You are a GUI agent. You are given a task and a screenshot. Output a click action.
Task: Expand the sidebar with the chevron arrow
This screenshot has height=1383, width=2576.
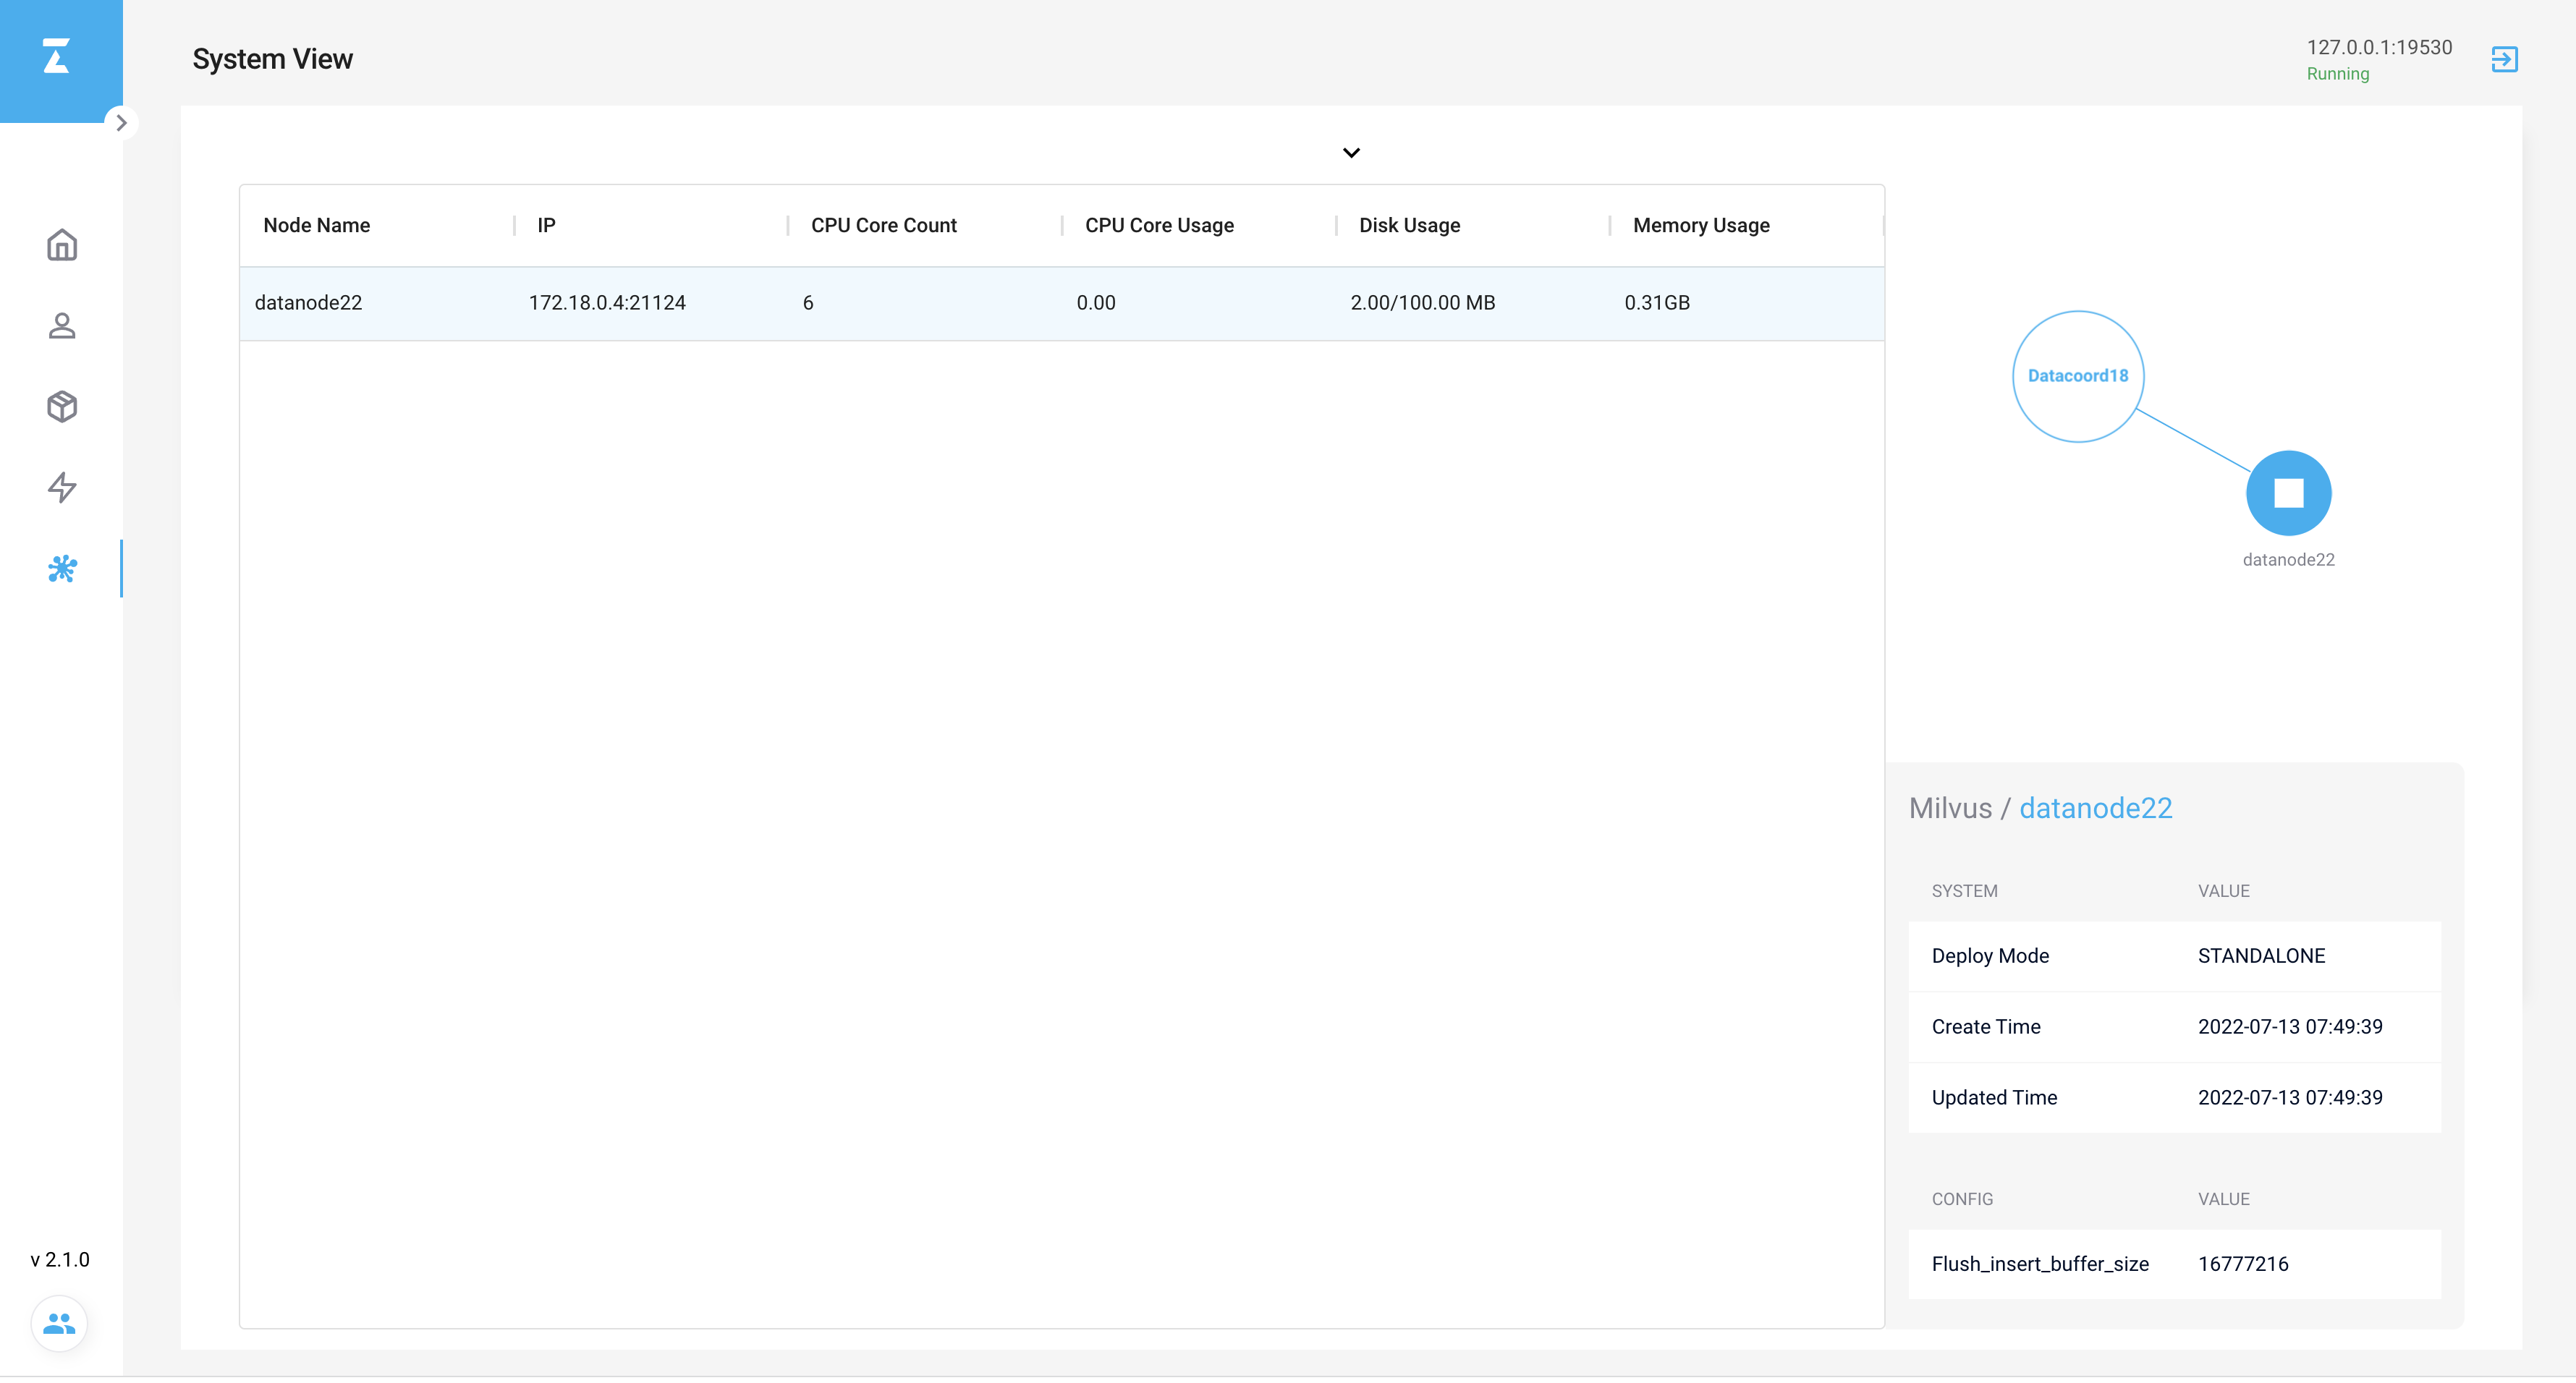click(x=121, y=123)
